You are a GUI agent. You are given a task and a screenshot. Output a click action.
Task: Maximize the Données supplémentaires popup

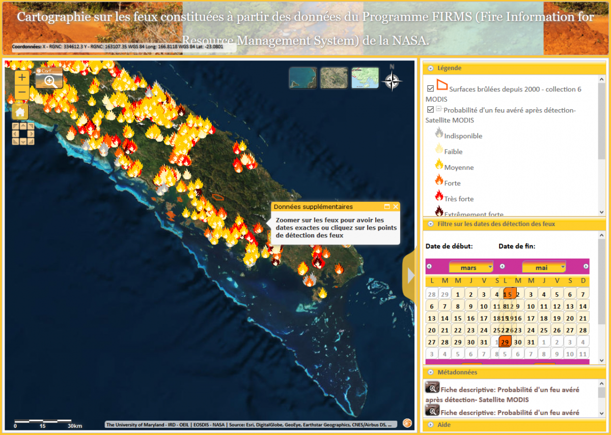(x=387, y=207)
